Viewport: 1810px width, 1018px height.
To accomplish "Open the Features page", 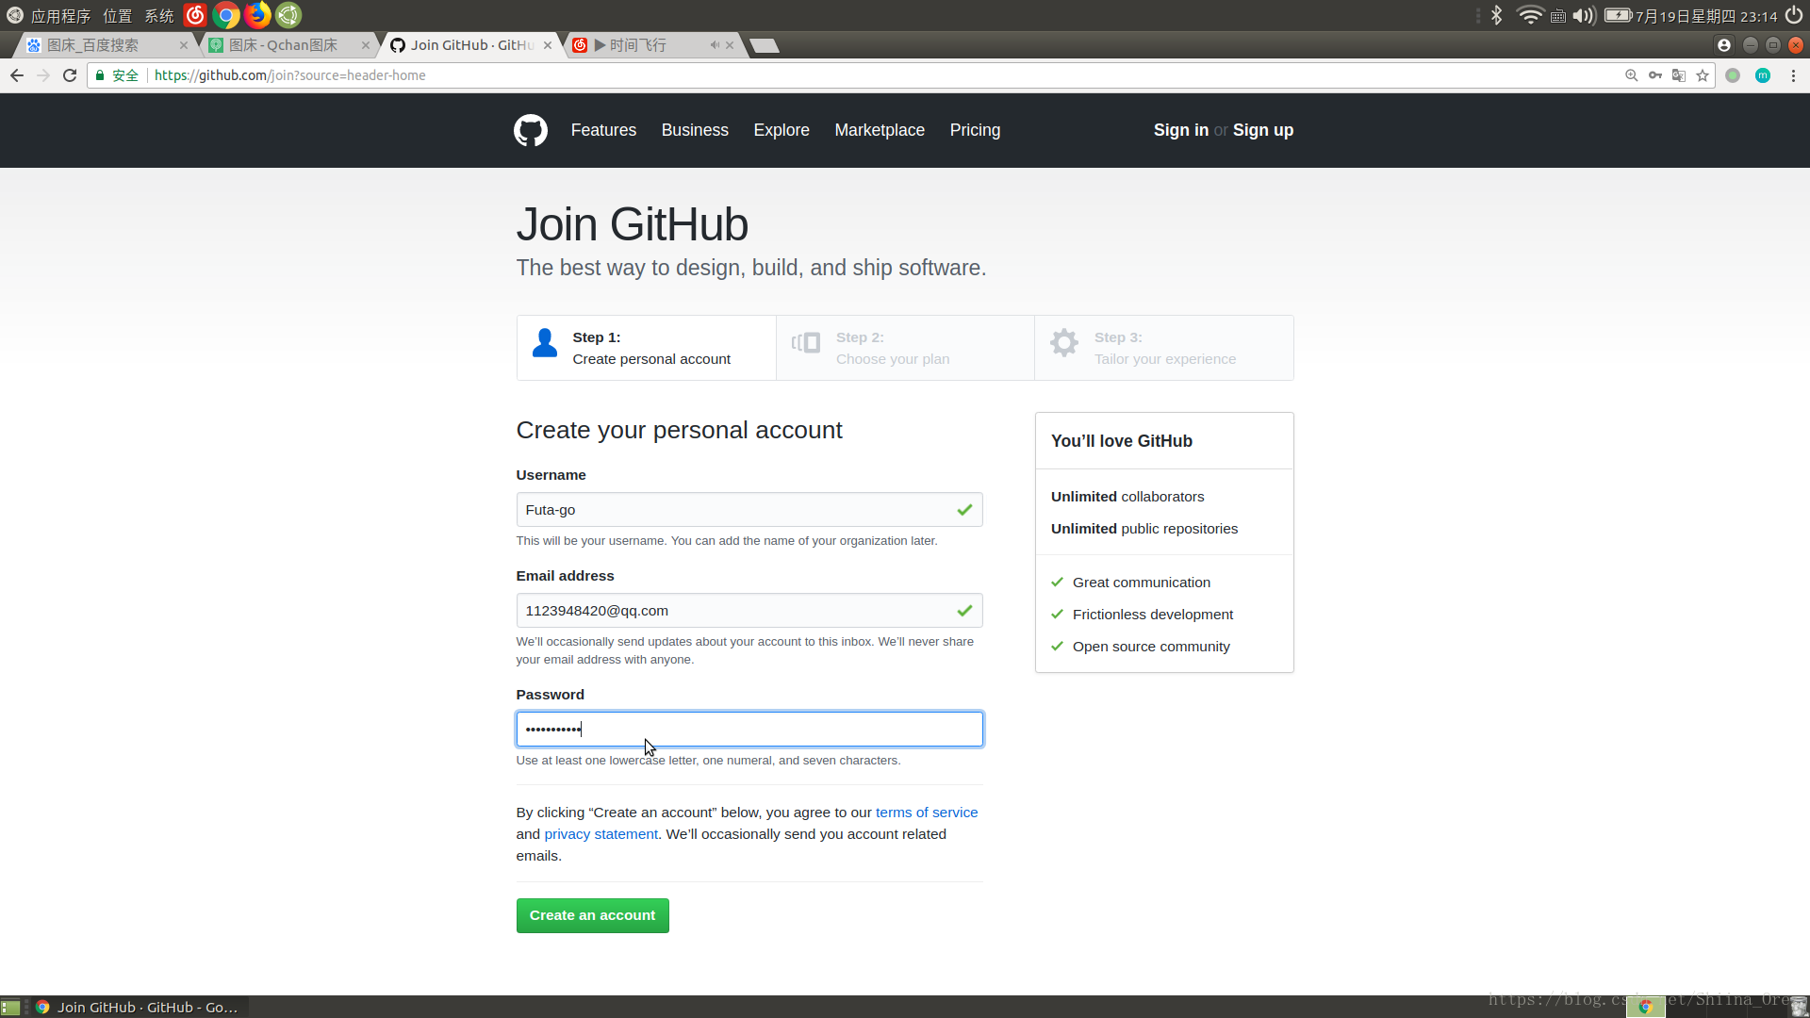I will pyautogui.click(x=603, y=130).
